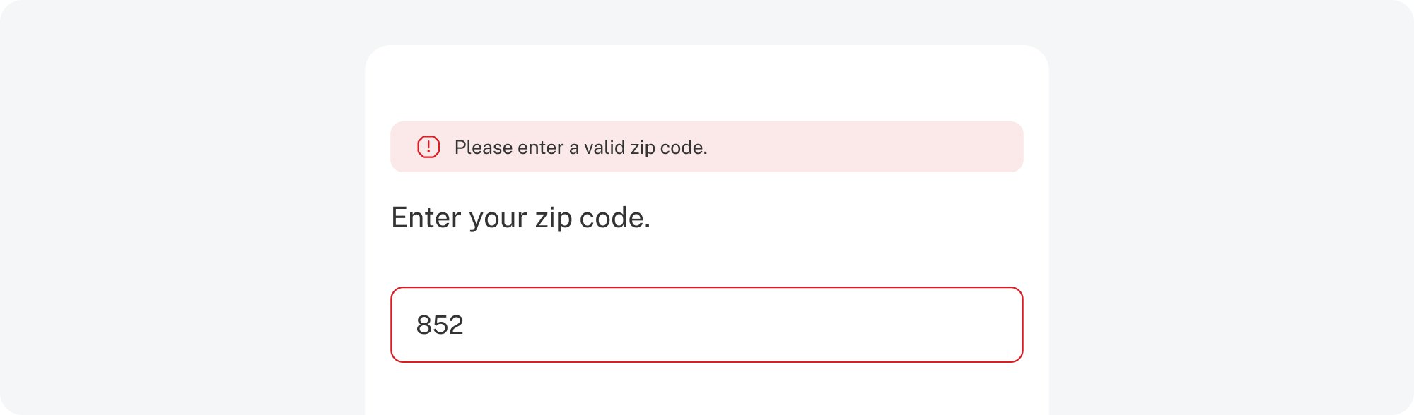Click the red exclamation error icon
The image size is (1414, 415).
pyautogui.click(x=428, y=147)
